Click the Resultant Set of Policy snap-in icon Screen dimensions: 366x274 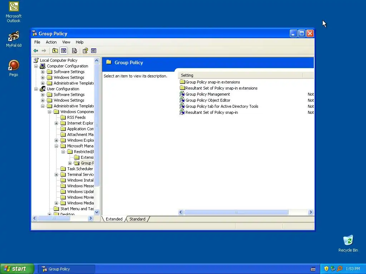tap(182, 112)
